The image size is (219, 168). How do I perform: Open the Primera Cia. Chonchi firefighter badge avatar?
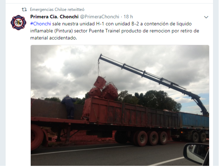18,23
